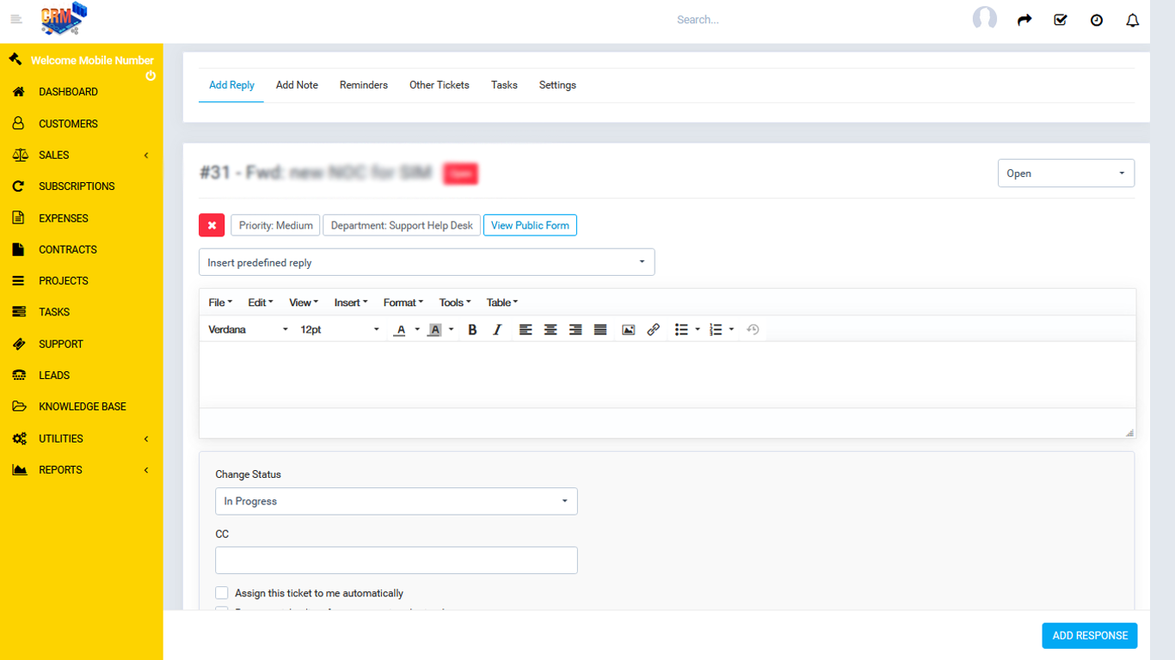The image size is (1175, 660).
Task: Open the View Public Form link
Action: pos(530,225)
